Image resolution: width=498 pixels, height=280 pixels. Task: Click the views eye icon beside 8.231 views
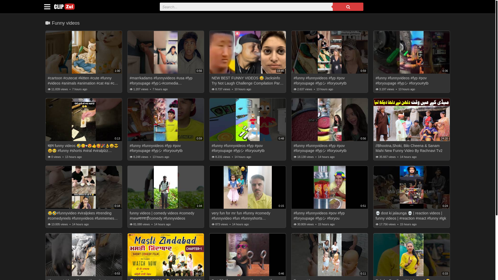tap(213, 157)
